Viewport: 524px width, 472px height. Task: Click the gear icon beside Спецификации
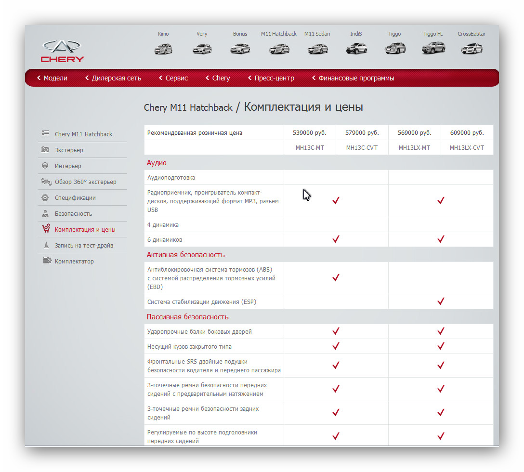click(x=45, y=197)
